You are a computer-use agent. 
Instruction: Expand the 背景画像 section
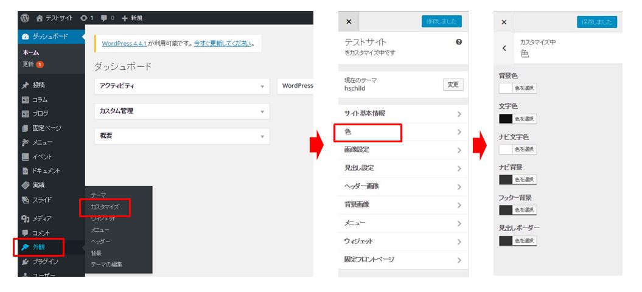[403, 205]
